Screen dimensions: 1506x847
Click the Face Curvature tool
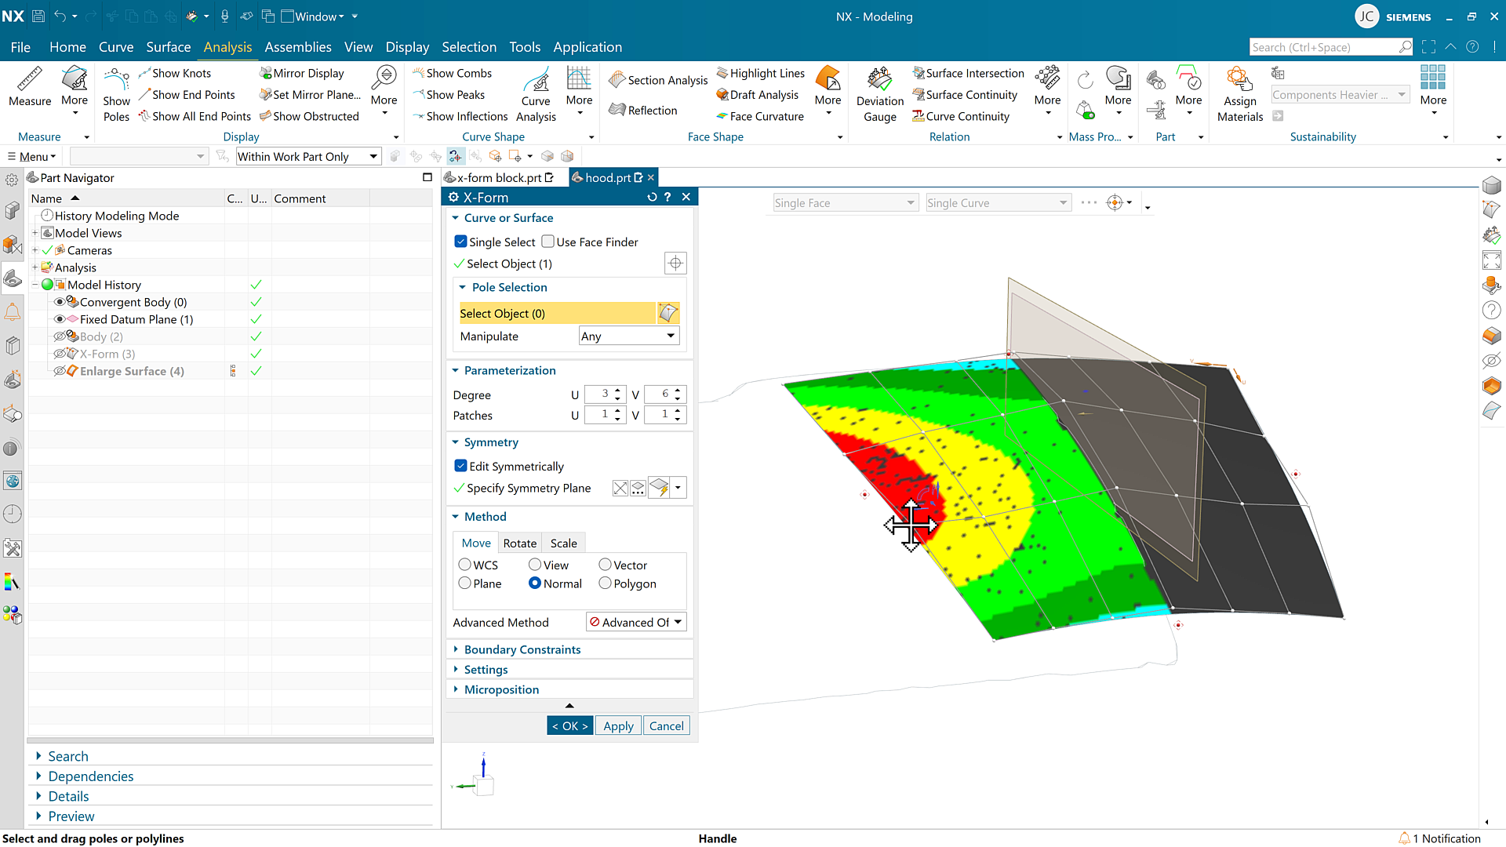759,116
